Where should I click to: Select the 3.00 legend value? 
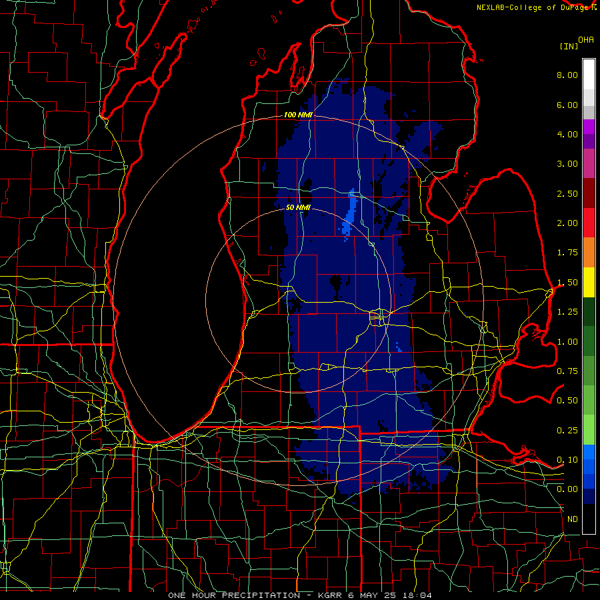click(x=567, y=164)
